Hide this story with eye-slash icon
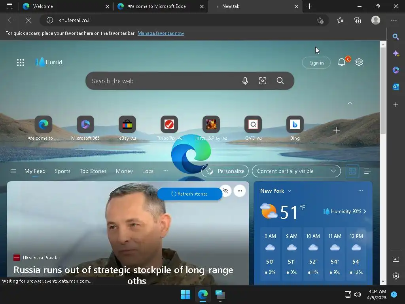The image size is (405, 304). [225, 191]
